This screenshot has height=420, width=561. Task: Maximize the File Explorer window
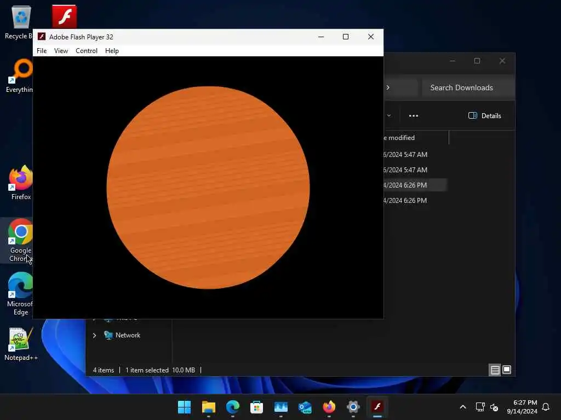[477, 61]
